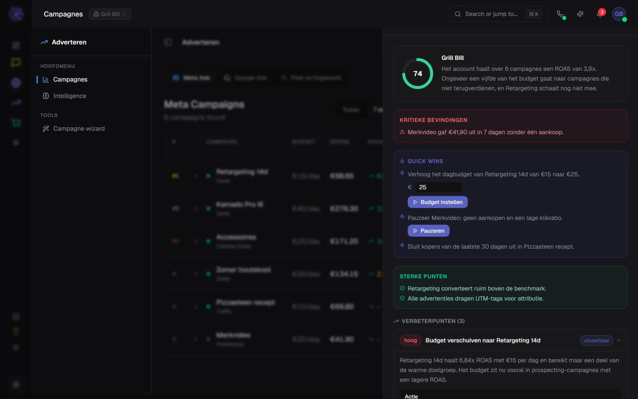
Task: Click the Today date filter button
Action: pos(351,110)
